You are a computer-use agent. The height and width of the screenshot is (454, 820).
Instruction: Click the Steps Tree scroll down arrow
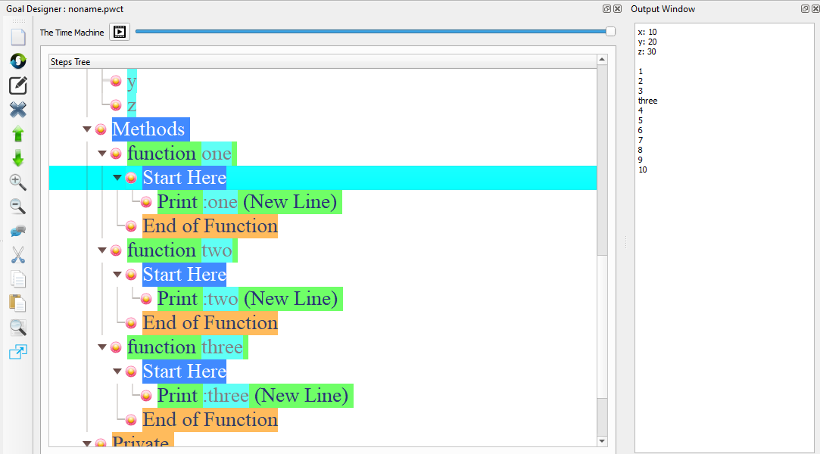click(602, 441)
